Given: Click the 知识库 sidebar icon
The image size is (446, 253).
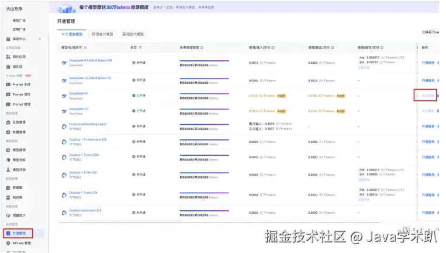Looking at the screenshot, I should tap(8, 197).
